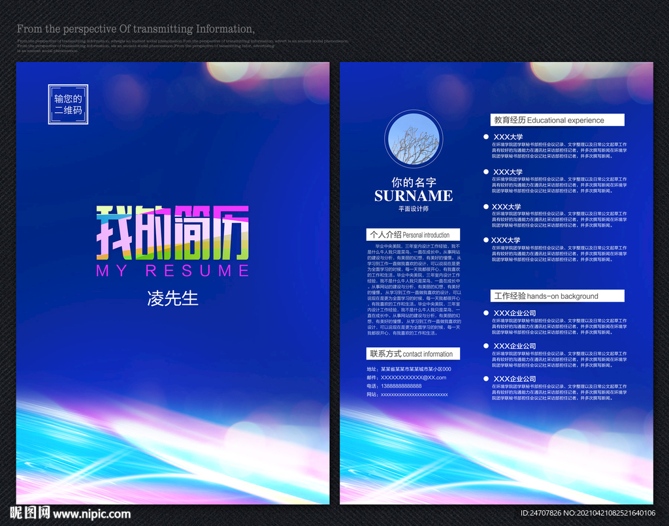Select the phone number 13888888888888
The image size is (669, 526).
pos(401,386)
